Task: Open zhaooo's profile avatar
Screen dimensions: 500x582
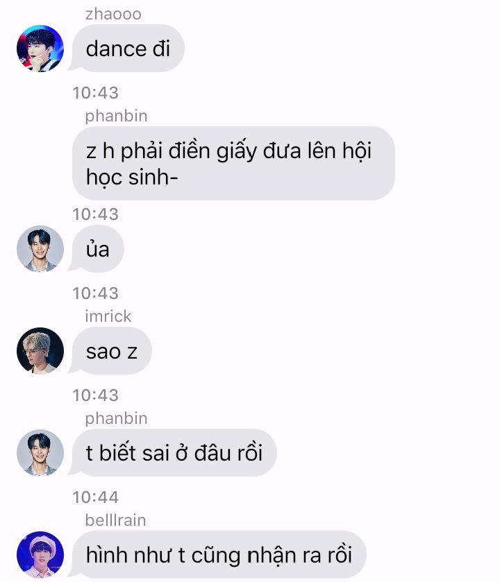Action: [40, 49]
